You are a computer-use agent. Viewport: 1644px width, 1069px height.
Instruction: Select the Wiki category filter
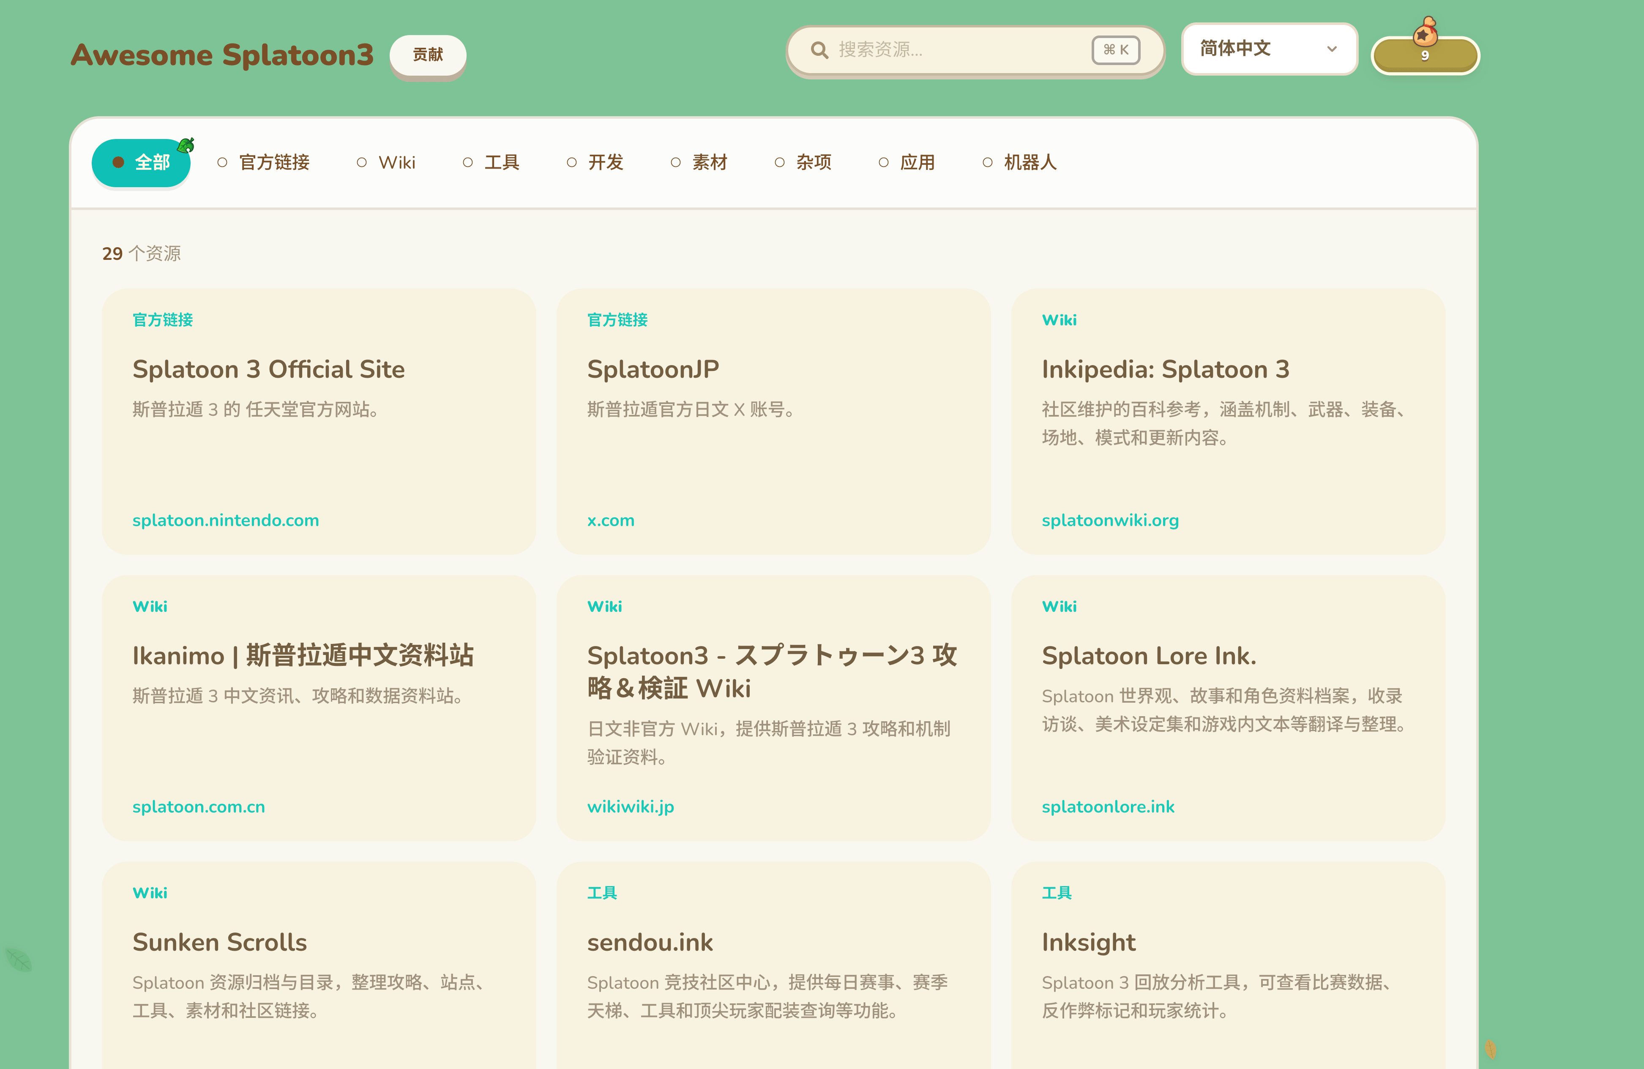click(x=386, y=162)
